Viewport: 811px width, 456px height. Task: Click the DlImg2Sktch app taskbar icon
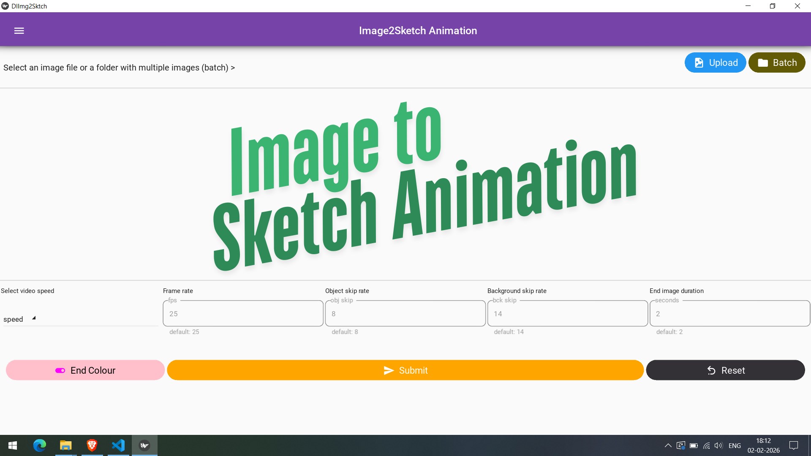[x=144, y=445]
